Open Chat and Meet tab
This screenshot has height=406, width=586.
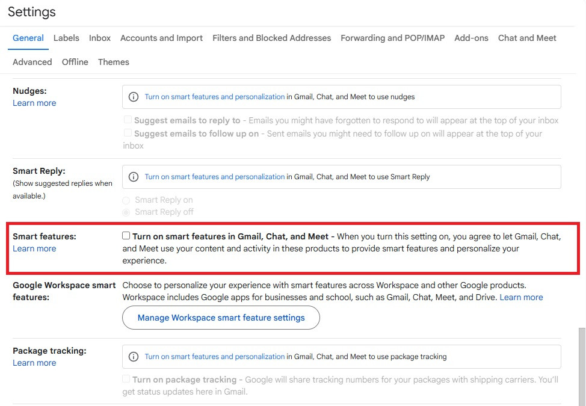coord(527,38)
